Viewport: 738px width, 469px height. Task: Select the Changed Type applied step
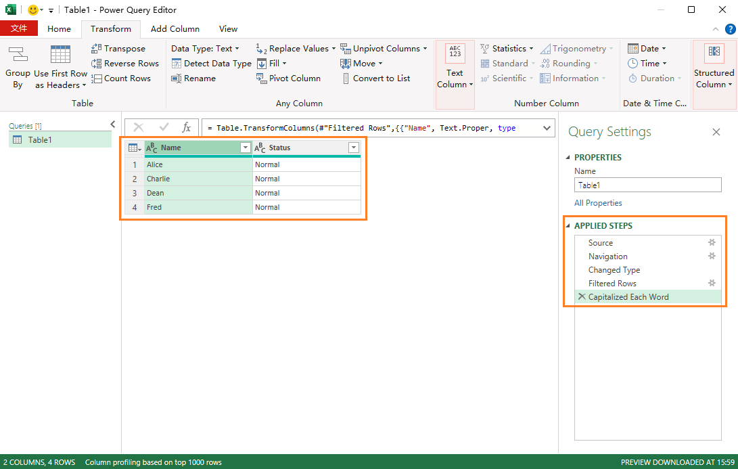[x=614, y=270]
